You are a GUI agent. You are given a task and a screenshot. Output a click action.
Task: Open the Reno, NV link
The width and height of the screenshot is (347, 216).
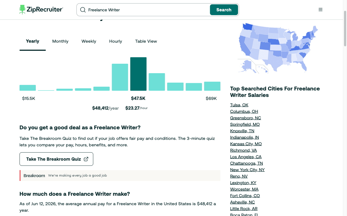[239, 176]
